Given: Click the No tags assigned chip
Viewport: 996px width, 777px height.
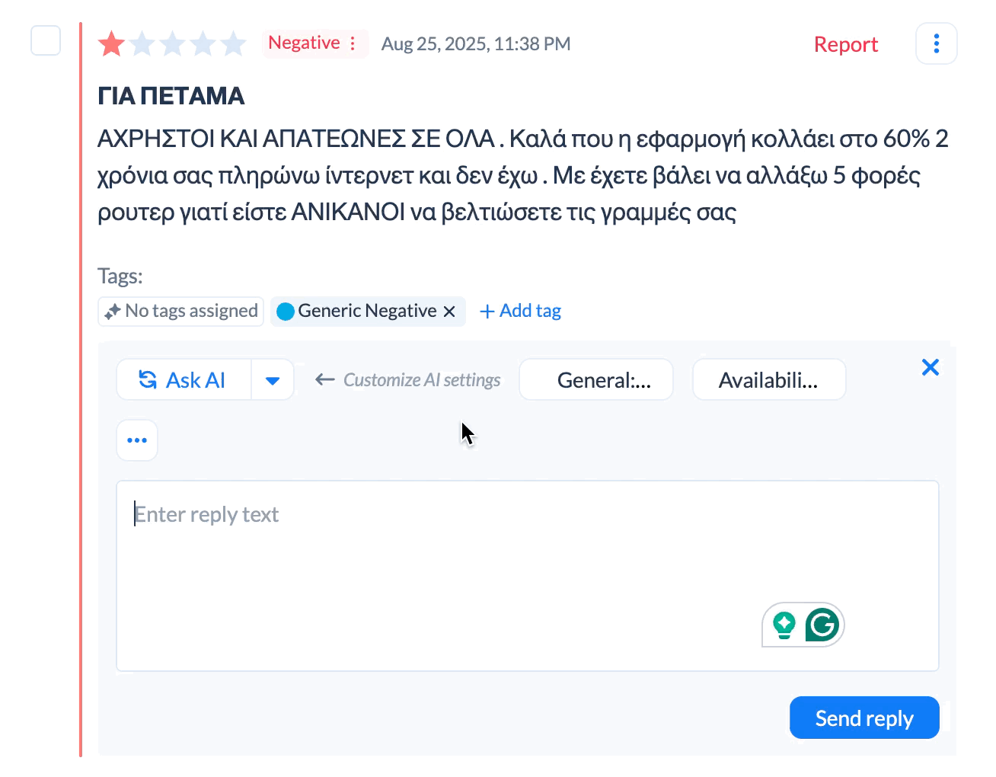Looking at the screenshot, I should click(181, 311).
